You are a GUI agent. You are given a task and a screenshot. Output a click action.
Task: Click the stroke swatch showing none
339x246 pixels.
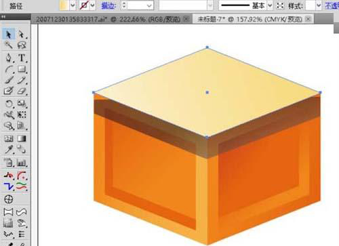point(84,5)
